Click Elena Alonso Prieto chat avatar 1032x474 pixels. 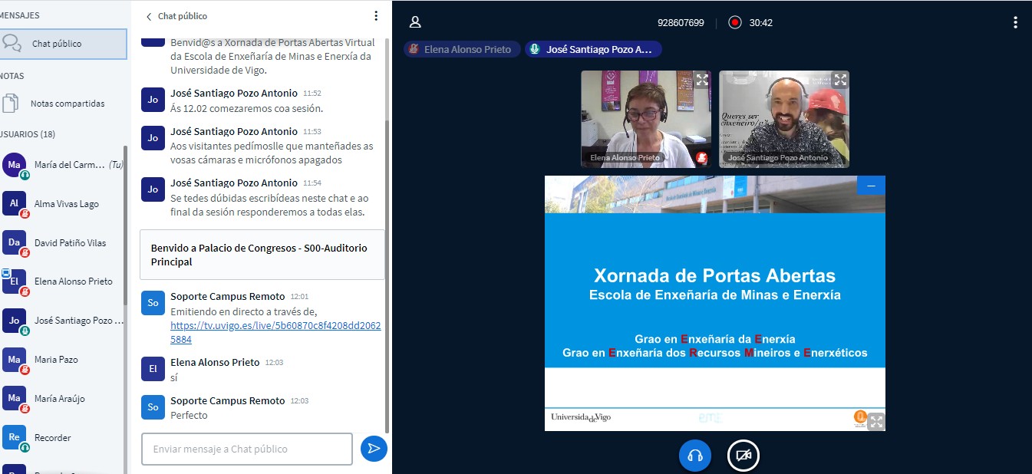pos(153,369)
